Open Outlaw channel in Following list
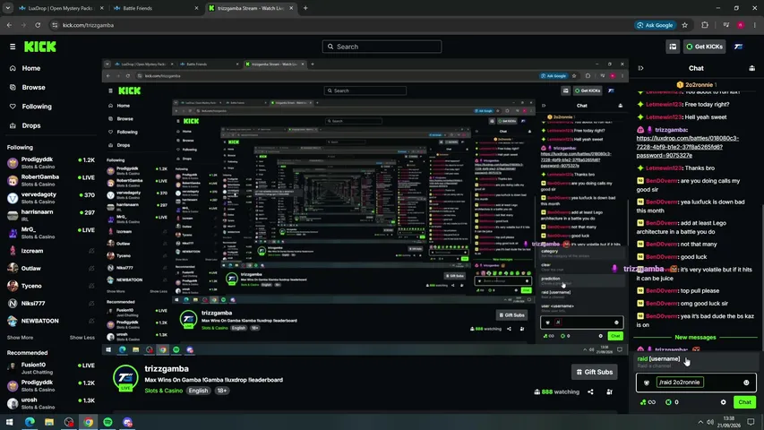The image size is (764, 430). [51, 268]
